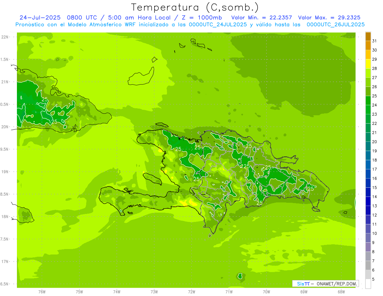Click the "17N" latitude axis label
383x296 pixels.
pyautogui.click(x=5, y=262)
